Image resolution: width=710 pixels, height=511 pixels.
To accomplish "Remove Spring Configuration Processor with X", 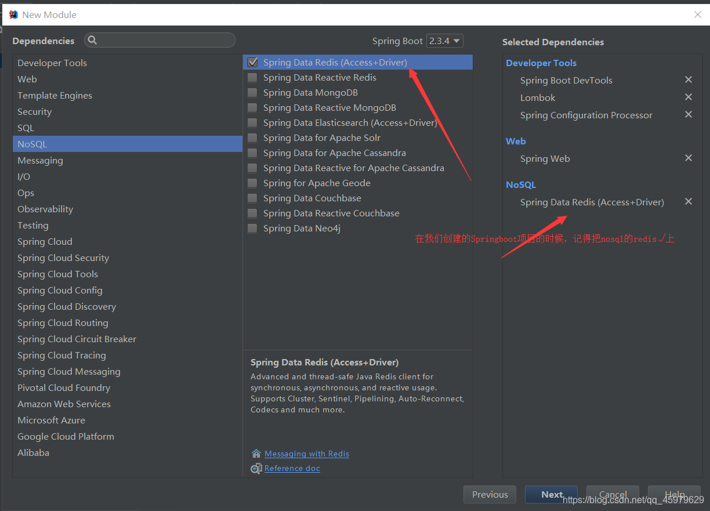I will 689,115.
